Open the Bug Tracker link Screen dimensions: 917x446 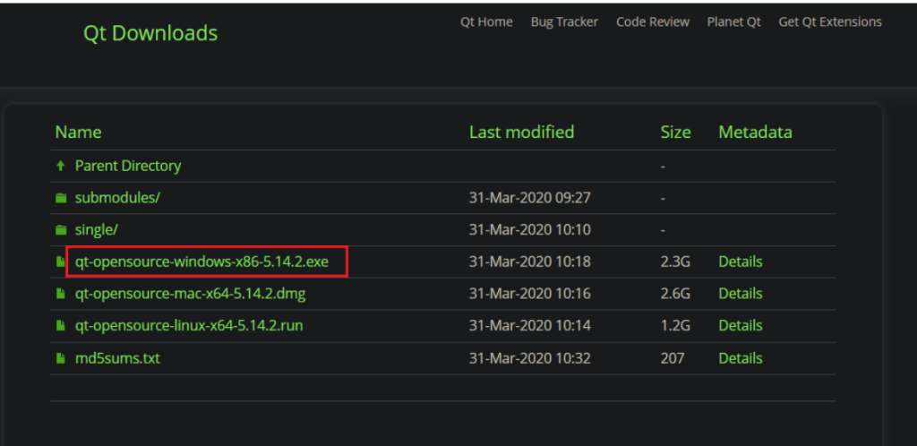[564, 22]
